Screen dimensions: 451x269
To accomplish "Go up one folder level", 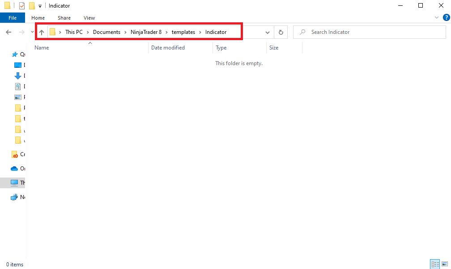I will (x=41, y=32).
